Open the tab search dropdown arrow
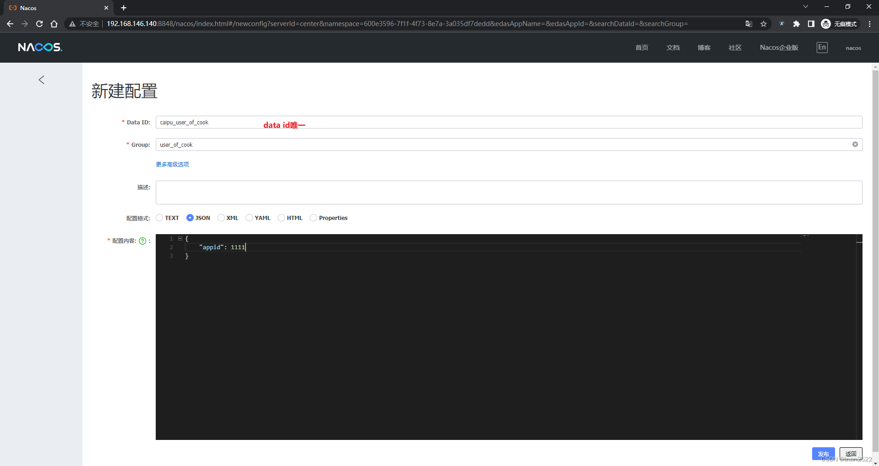Viewport: 879px width, 466px height. click(806, 7)
